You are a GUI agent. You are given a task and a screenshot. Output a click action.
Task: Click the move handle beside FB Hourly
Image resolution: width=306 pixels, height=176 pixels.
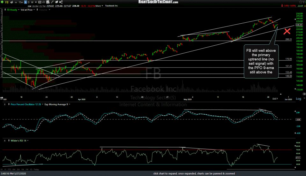click(x=5, y=10)
